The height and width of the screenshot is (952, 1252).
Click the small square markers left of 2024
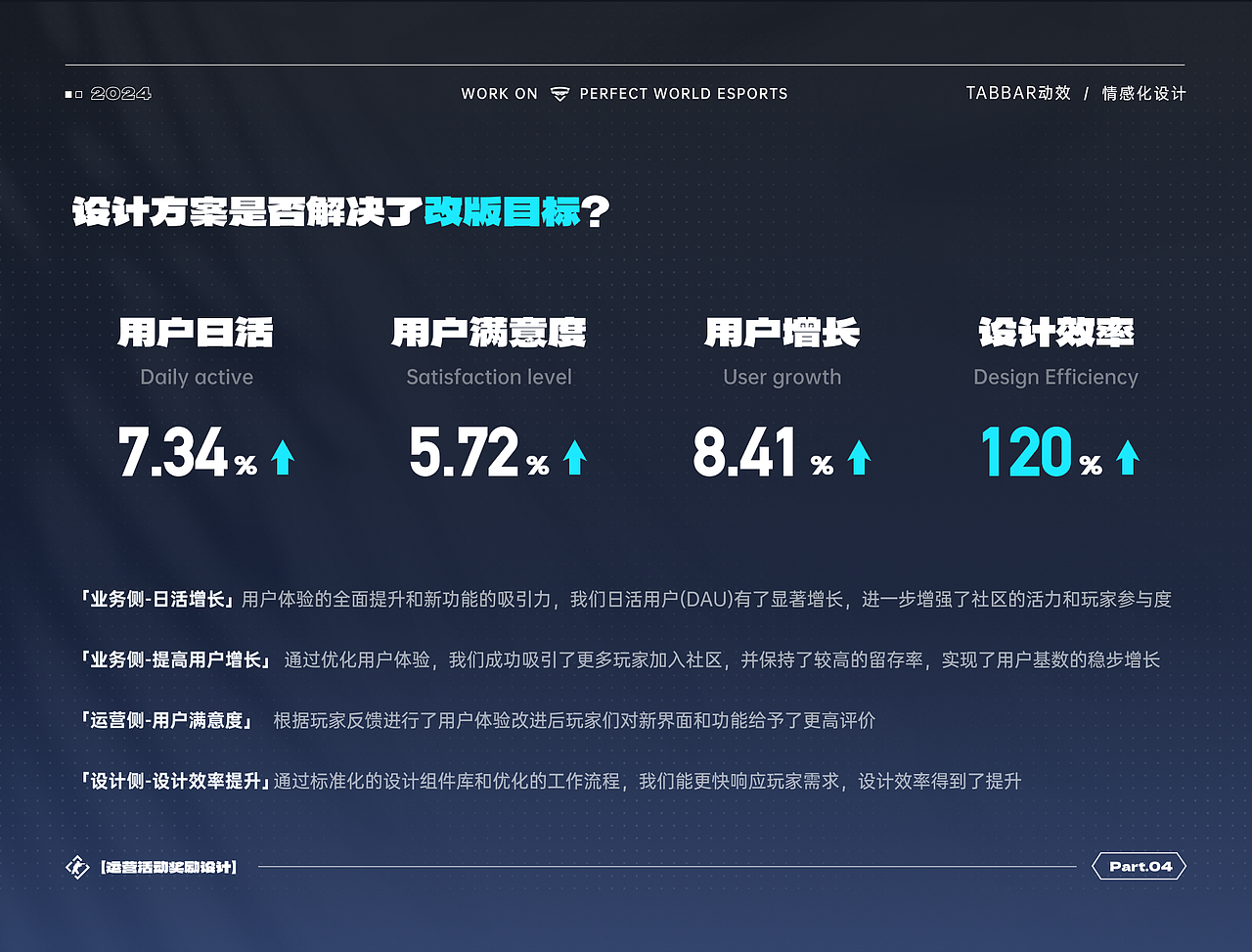pos(71,93)
